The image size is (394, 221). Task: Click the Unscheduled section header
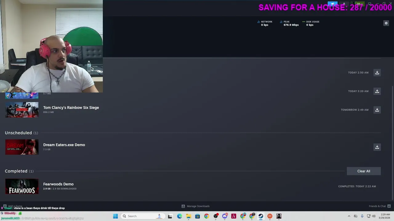[21, 133]
